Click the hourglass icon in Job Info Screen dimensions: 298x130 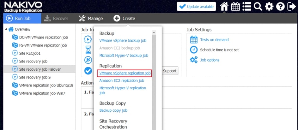coord(88,50)
